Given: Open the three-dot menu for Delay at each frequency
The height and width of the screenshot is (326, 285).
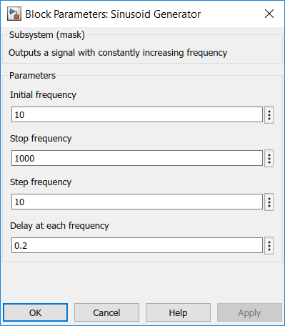Looking at the screenshot, I should 269,246.
